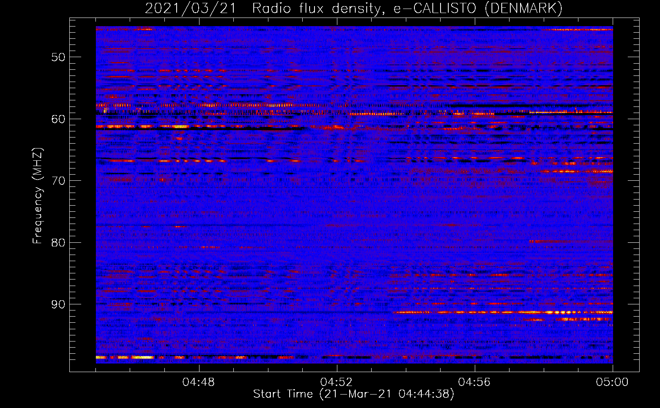
Task: Click the 04:56 time tick label
Action: click(474, 382)
